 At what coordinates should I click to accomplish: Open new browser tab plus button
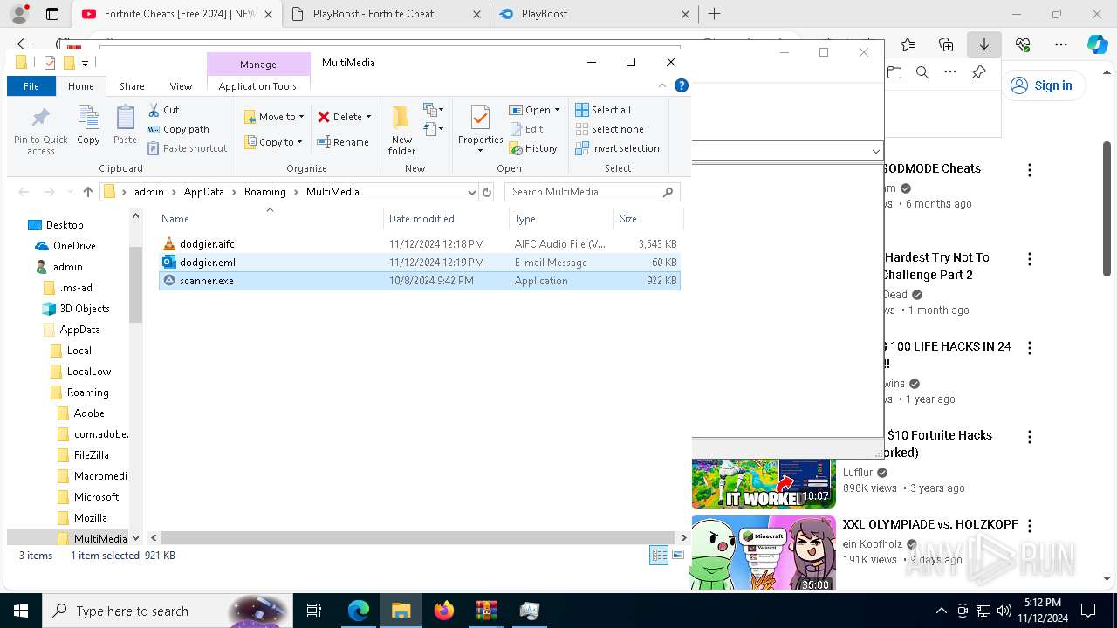pos(714,14)
